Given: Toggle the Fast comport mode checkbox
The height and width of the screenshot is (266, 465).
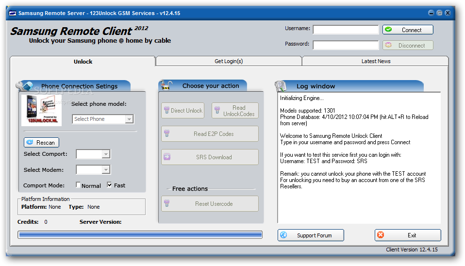Looking at the screenshot, I should [109, 185].
